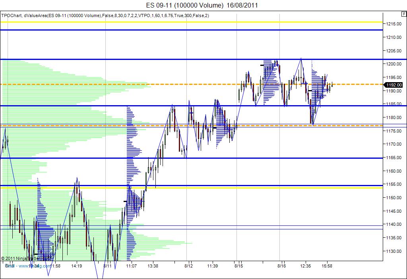This screenshot has height=279, width=407.
Task: Click the F icon in chart corner
Action: [404, 14]
